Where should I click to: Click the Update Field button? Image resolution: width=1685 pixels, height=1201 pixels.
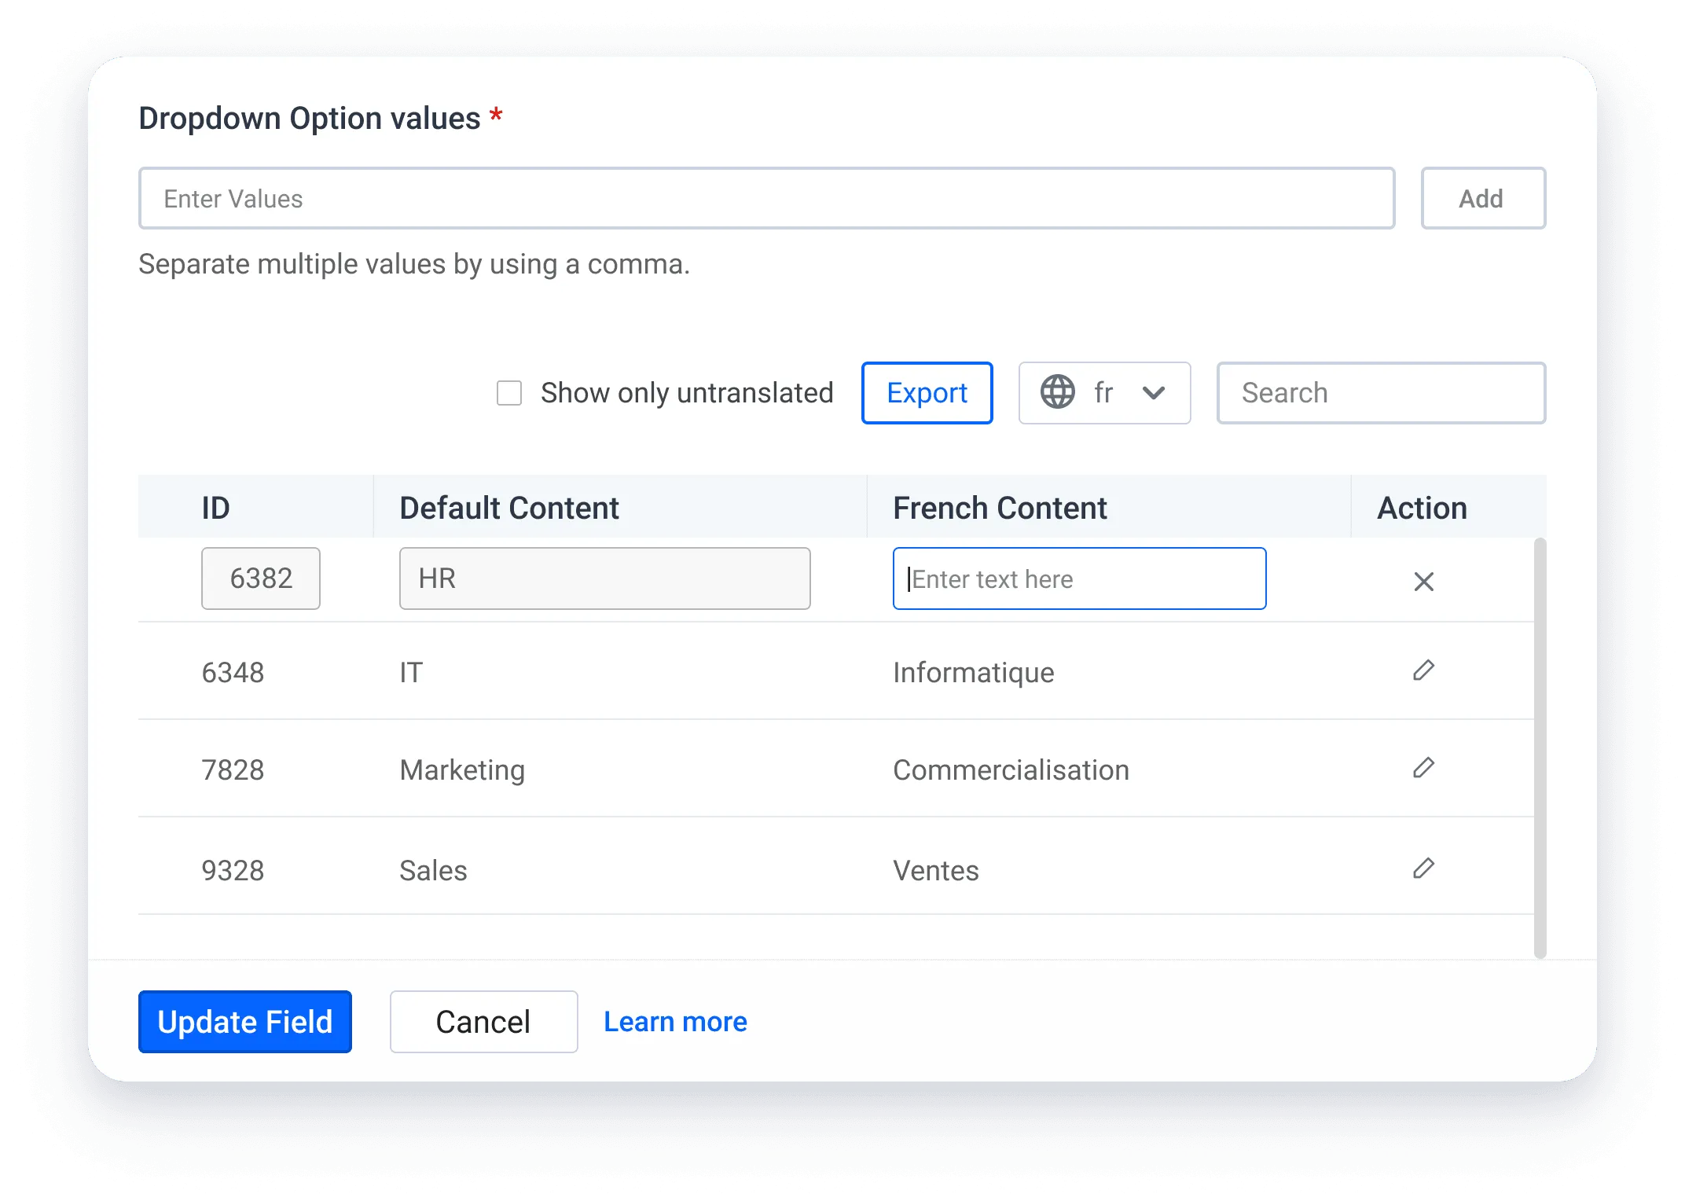click(244, 1021)
